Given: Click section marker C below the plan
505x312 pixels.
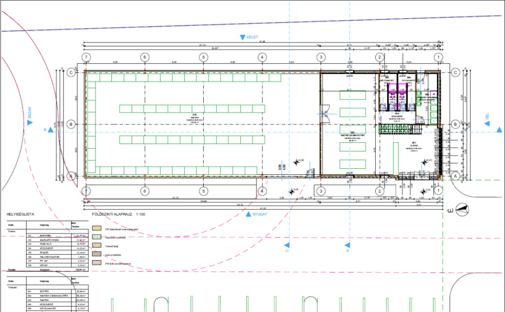Looking at the screenshot, I should (287, 245).
